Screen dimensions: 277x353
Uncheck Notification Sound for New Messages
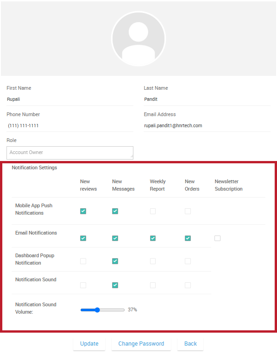(115, 285)
